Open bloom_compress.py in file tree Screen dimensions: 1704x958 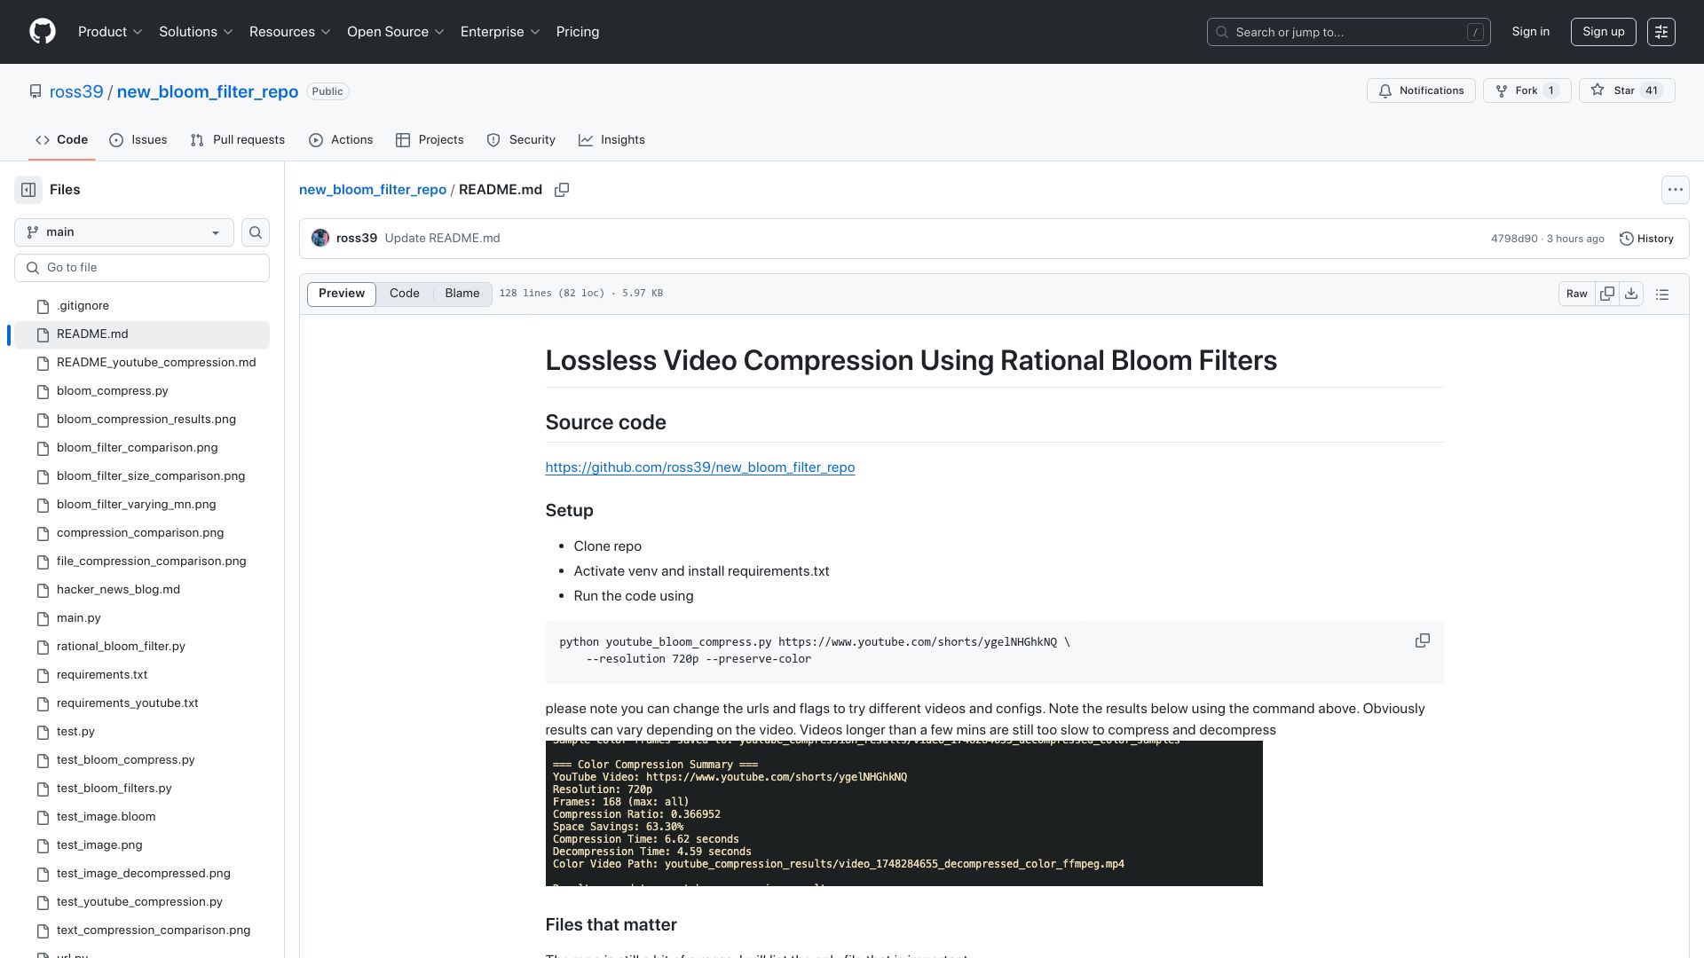pos(113,391)
